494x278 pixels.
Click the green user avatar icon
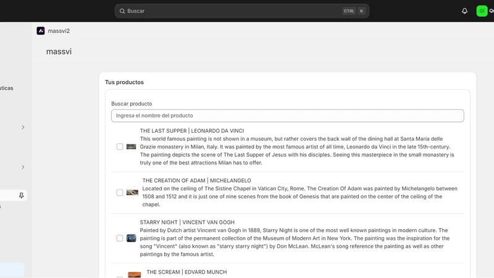482,11
